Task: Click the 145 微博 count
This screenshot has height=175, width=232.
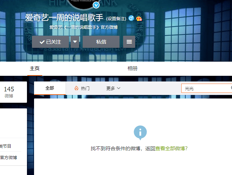Action: 9,92
